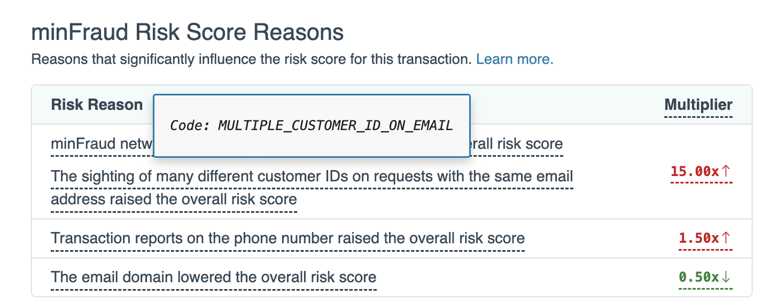Click the truncated "minFraud netw" reason text

coord(101,144)
